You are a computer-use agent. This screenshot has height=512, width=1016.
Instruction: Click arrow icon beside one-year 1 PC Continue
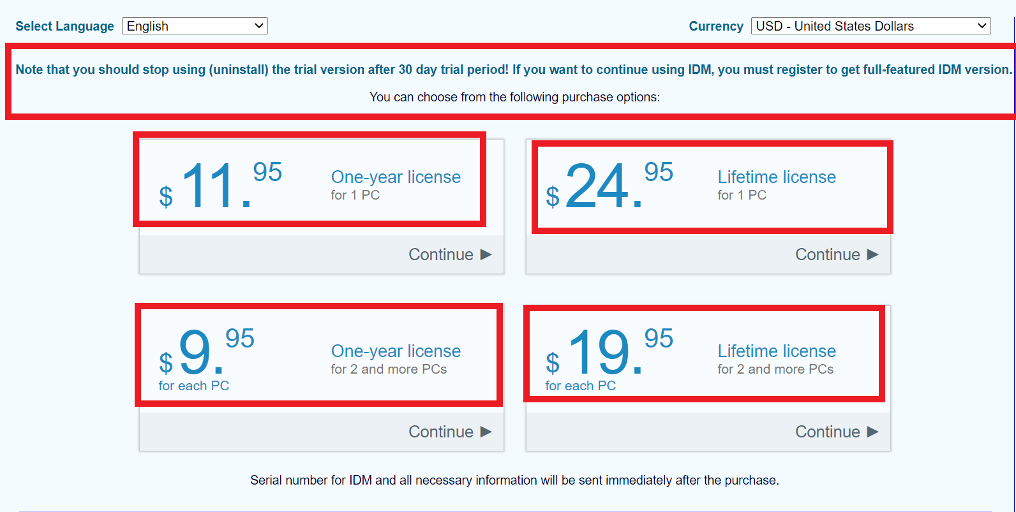486,254
